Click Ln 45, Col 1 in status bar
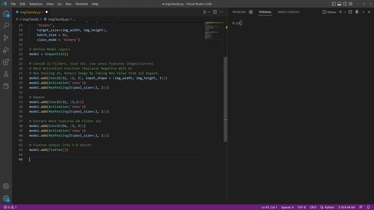The width and height of the screenshot is (374, 210). click(269, 207)
